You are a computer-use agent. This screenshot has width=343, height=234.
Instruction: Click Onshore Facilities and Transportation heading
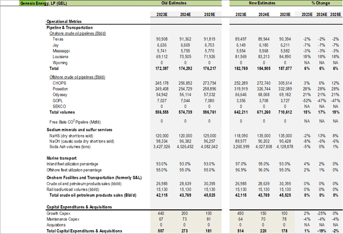pyautogui.click(x=94, y=178)
